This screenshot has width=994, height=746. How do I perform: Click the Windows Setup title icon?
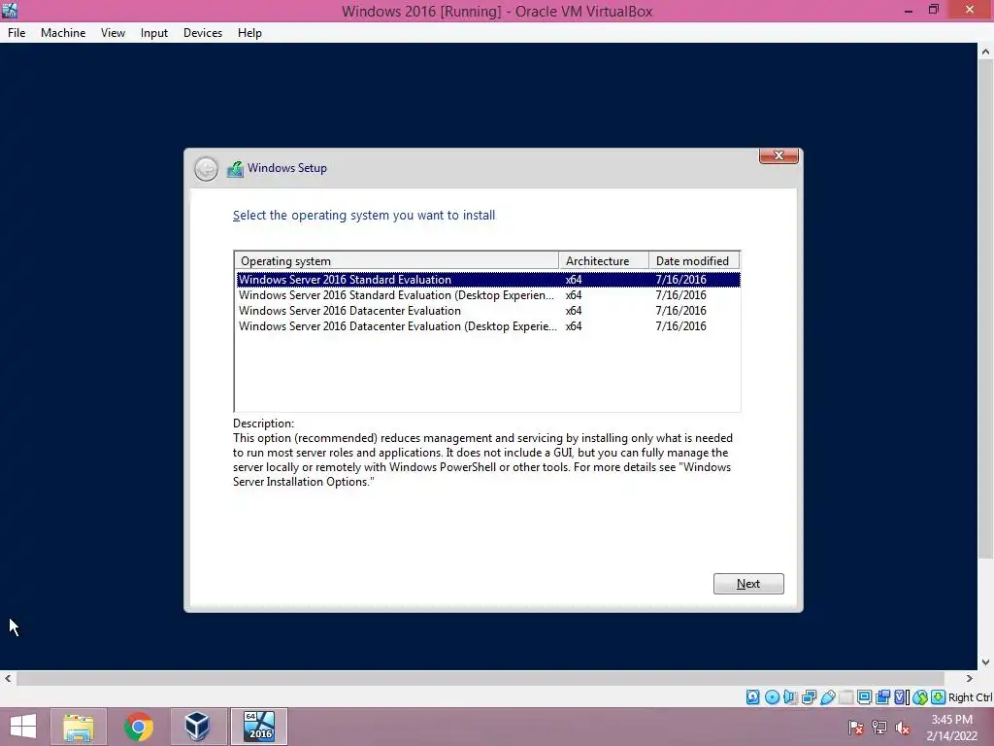[x=235, y=169]
